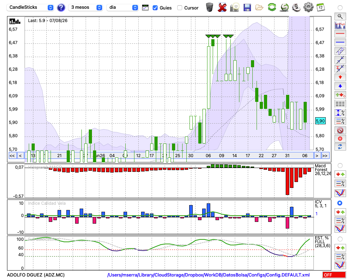Screen dimensions: 351x280
Task: Click the red record circle icon
Action: tap(340, 139)
